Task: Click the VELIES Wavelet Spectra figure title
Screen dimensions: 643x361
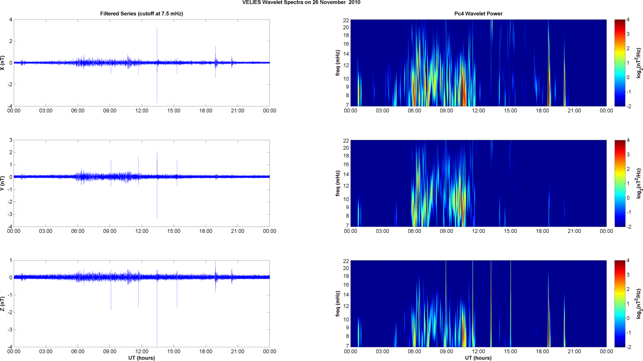Action: click(301, 3)
